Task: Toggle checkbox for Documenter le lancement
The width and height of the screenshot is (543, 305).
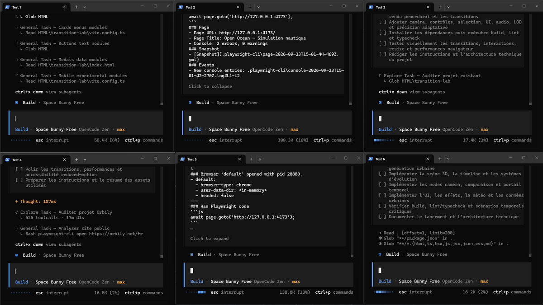Action: [x=383, y=217]
